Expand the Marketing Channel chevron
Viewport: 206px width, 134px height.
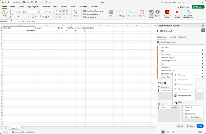(x=202, y=61)
